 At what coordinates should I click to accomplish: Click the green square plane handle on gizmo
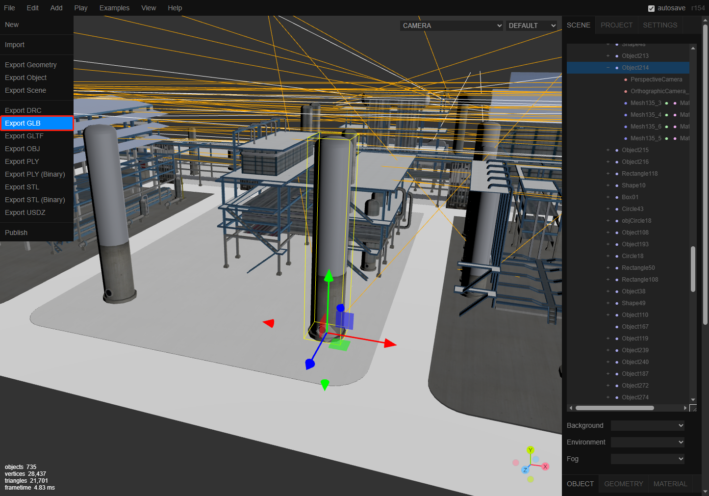coord(339,345)
